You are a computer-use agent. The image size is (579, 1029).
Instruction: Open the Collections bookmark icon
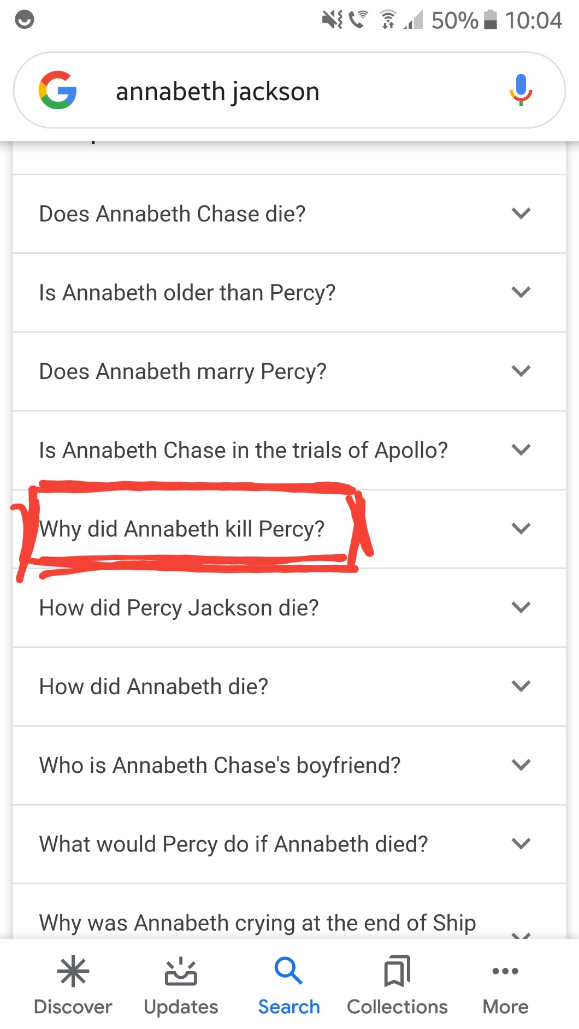click(x=397, y=971)
